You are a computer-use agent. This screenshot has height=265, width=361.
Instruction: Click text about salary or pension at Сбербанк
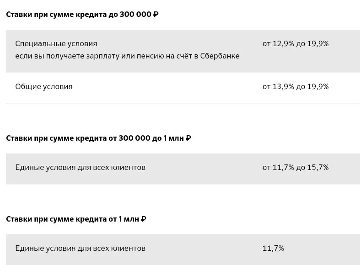(x=127, y=56)
